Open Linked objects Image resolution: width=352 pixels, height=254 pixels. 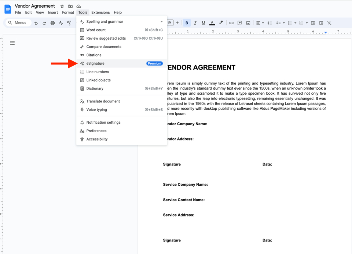tap(121, 80)
